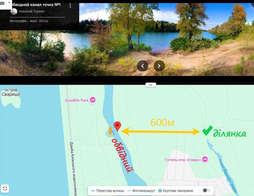Click the Обводной канал точка №1 title
Viewport: 254px width, 196px height.
click(35, 5)
